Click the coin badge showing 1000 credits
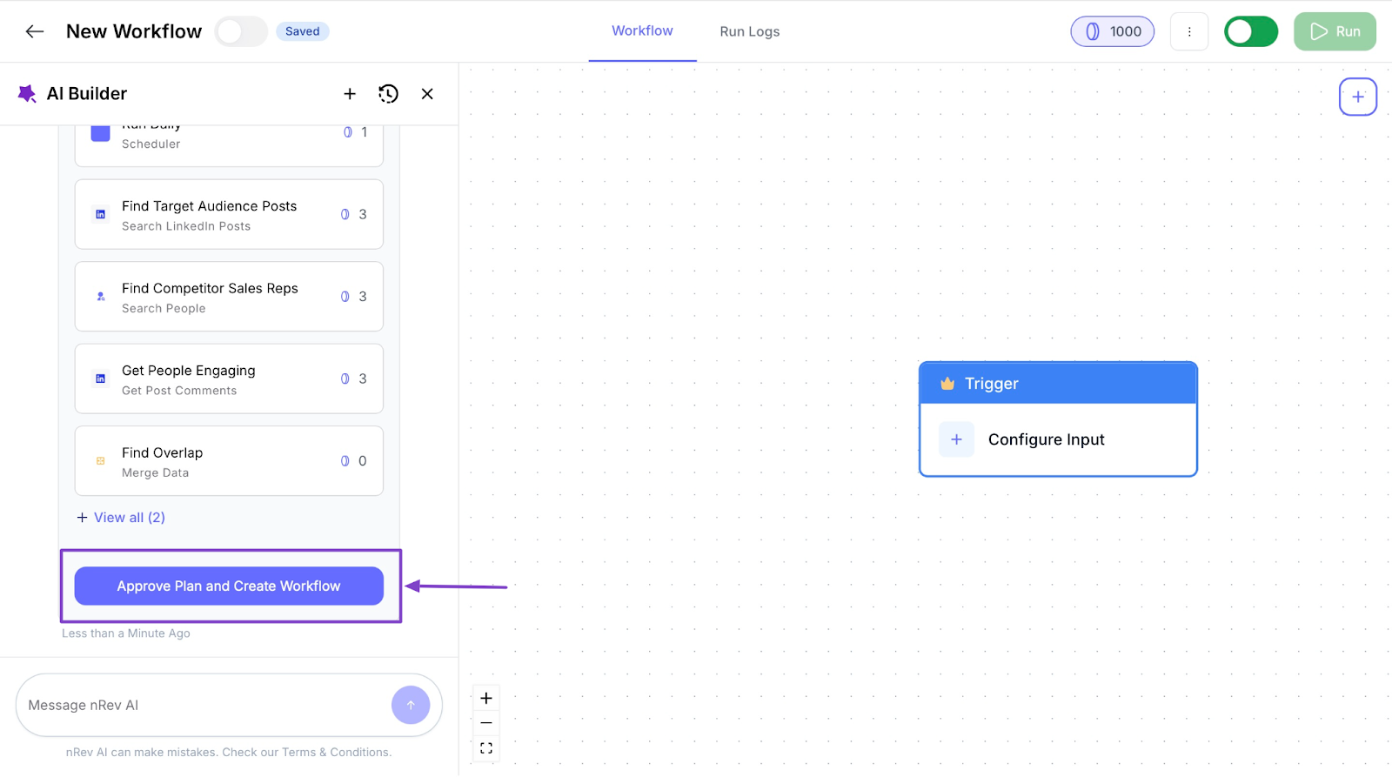 point(1112,30)
